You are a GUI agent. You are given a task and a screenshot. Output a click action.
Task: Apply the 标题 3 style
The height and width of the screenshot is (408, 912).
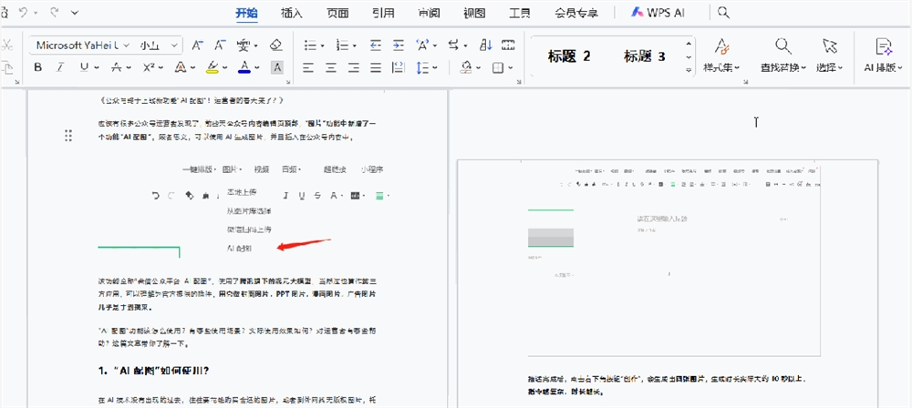click(645, 56)
